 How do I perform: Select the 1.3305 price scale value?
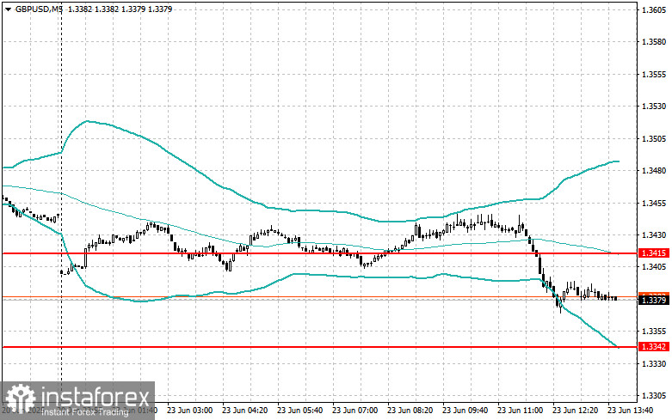(654, 396)
